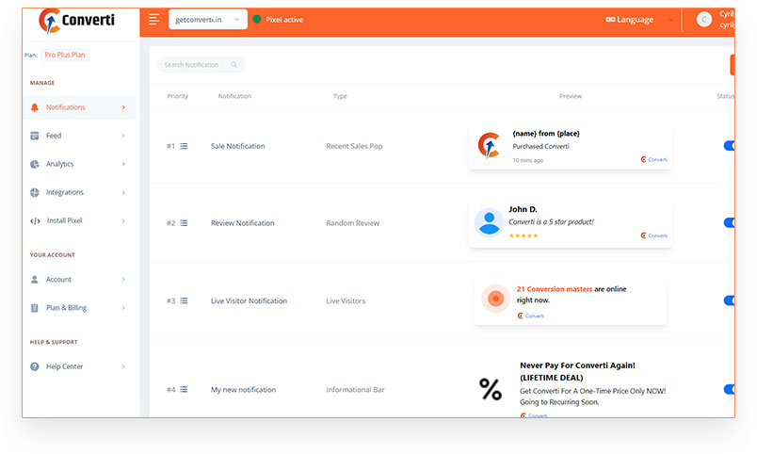Disable the Live Visitor Notification switch
The image size is (757, 454).
(x=729, y=300)
